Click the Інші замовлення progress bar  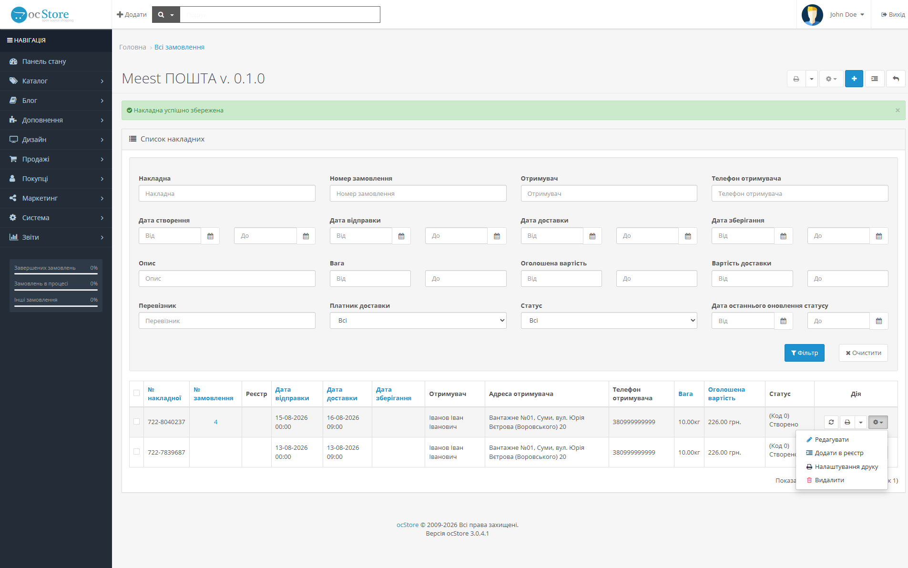click(x=56, y=306)
